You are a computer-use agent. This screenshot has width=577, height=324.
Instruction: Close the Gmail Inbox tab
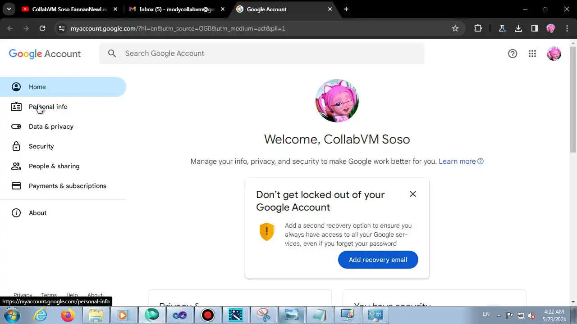[x=223, y=9]
